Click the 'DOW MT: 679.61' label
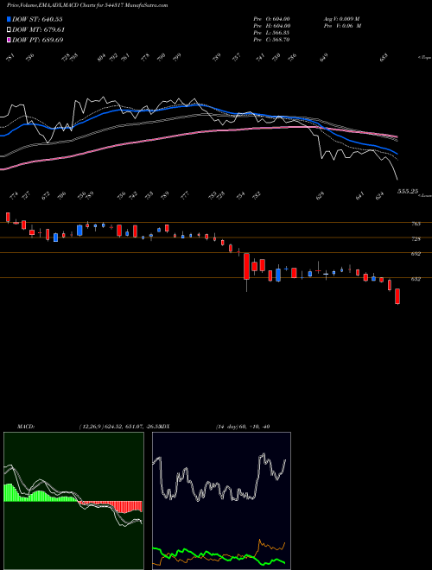Viewport: 432px width, 570px height. click(x=39, y=29)
